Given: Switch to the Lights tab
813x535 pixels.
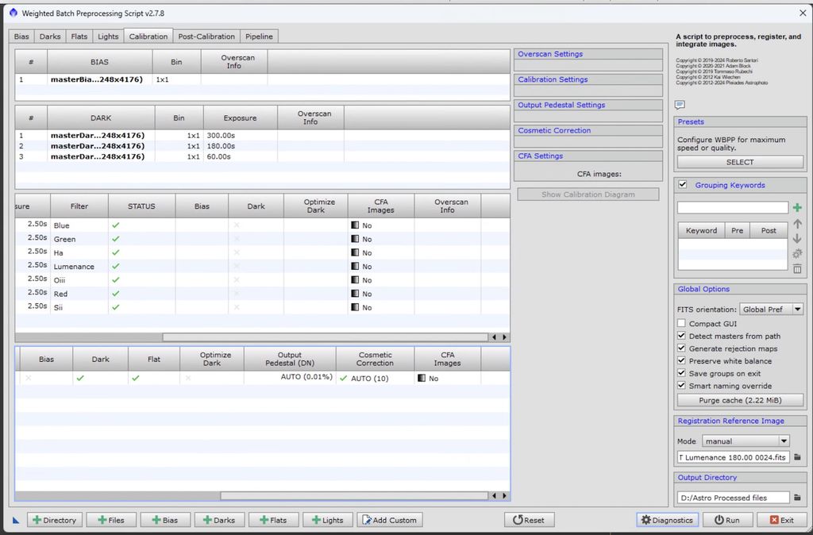Looking at the screenshot, I should pyautogui.click(x=108, y=37).
